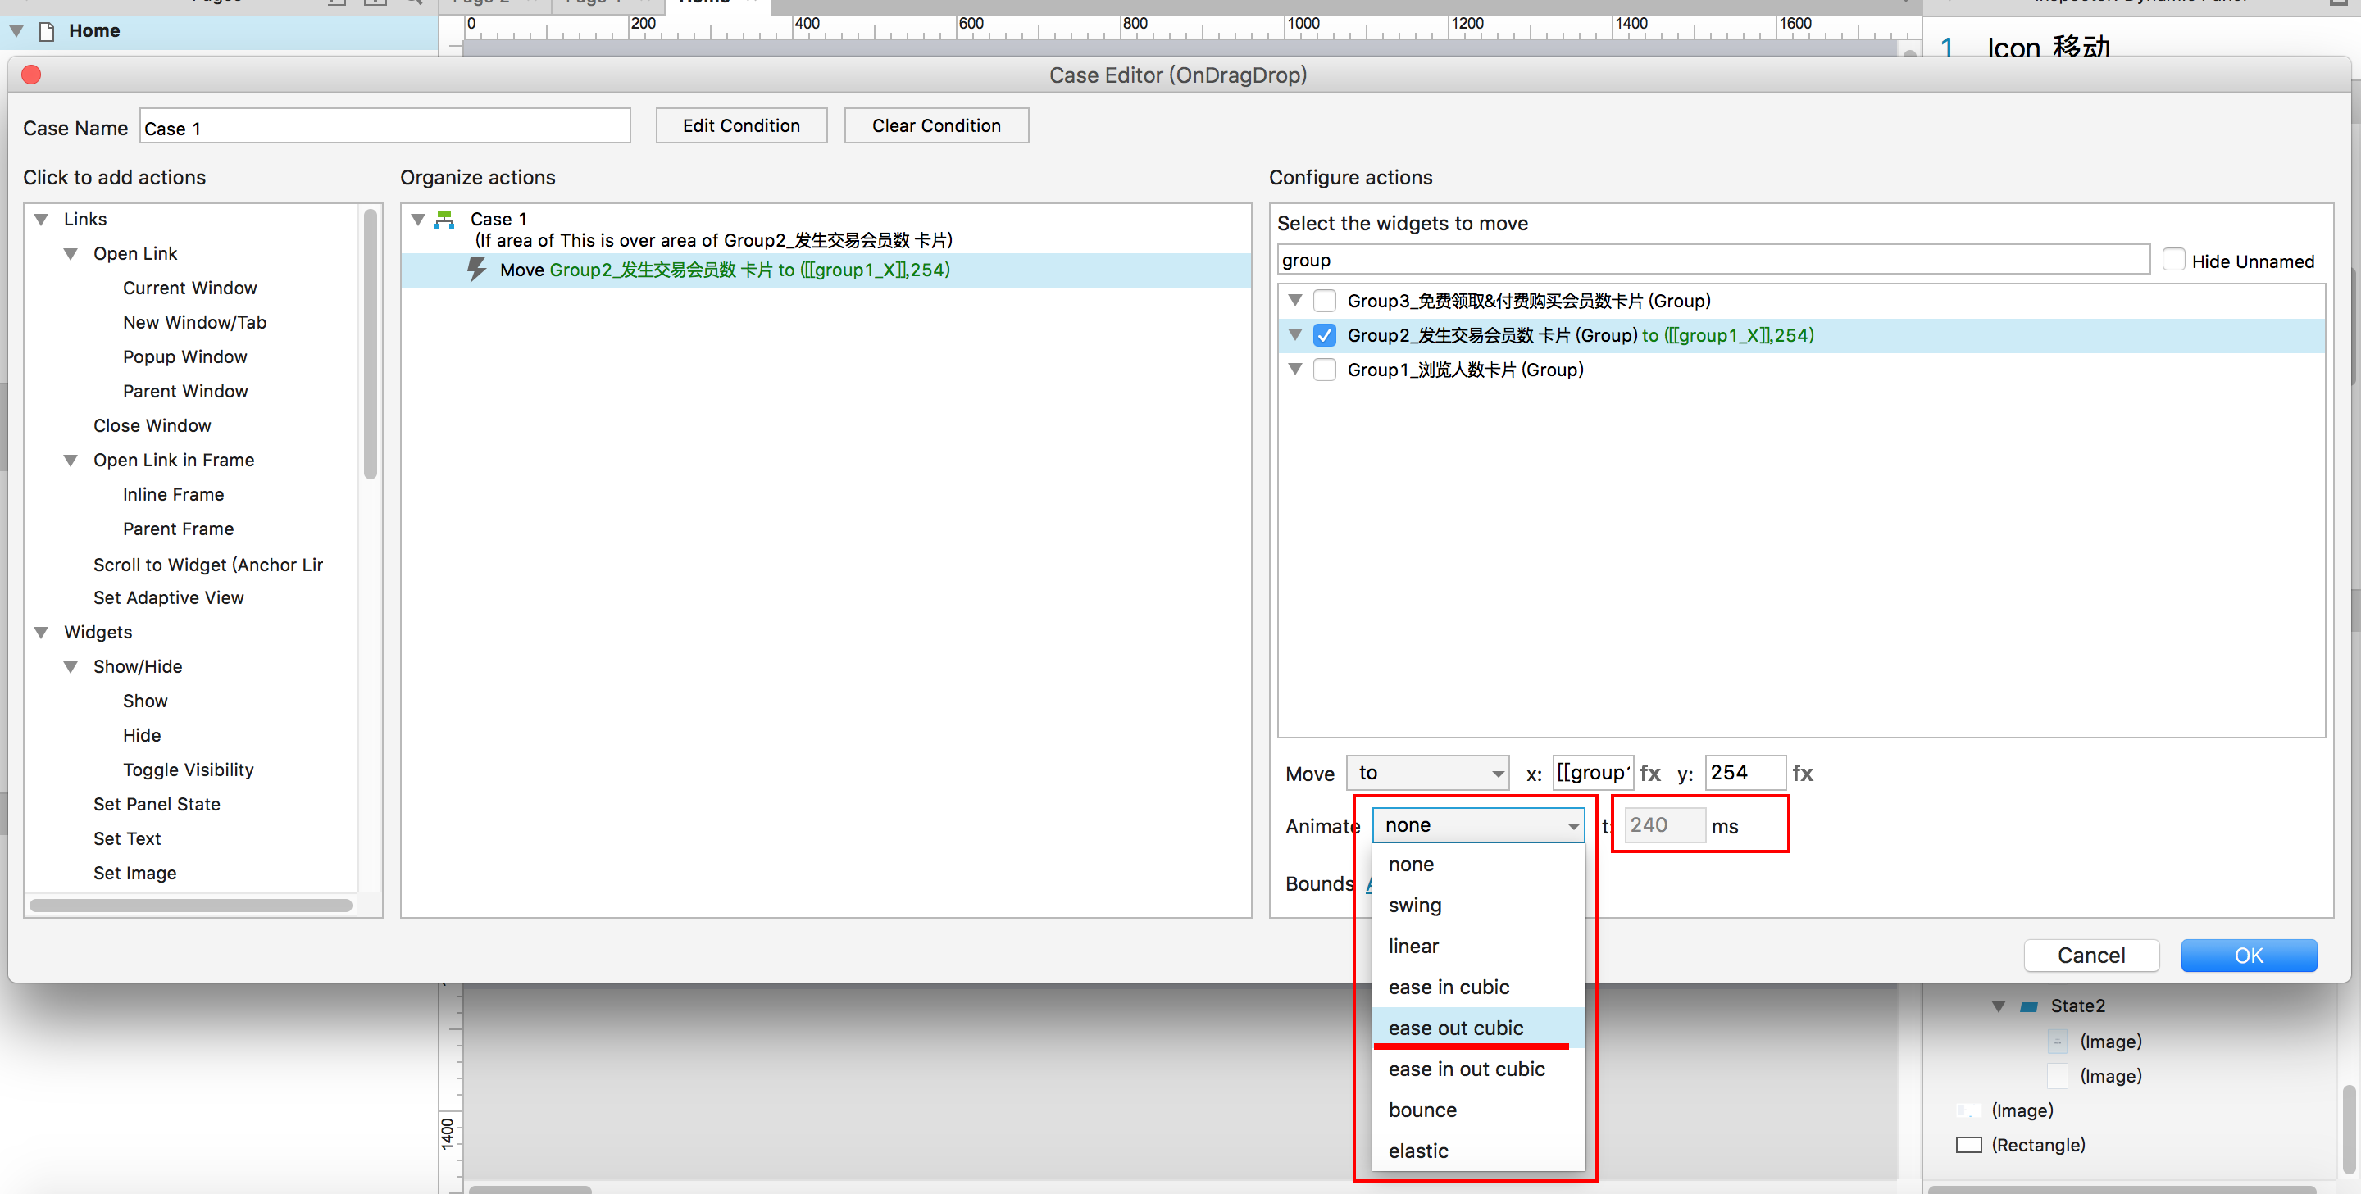
Task: Enable the Hide Unnamed checkbox
Action: (2173, 261)
